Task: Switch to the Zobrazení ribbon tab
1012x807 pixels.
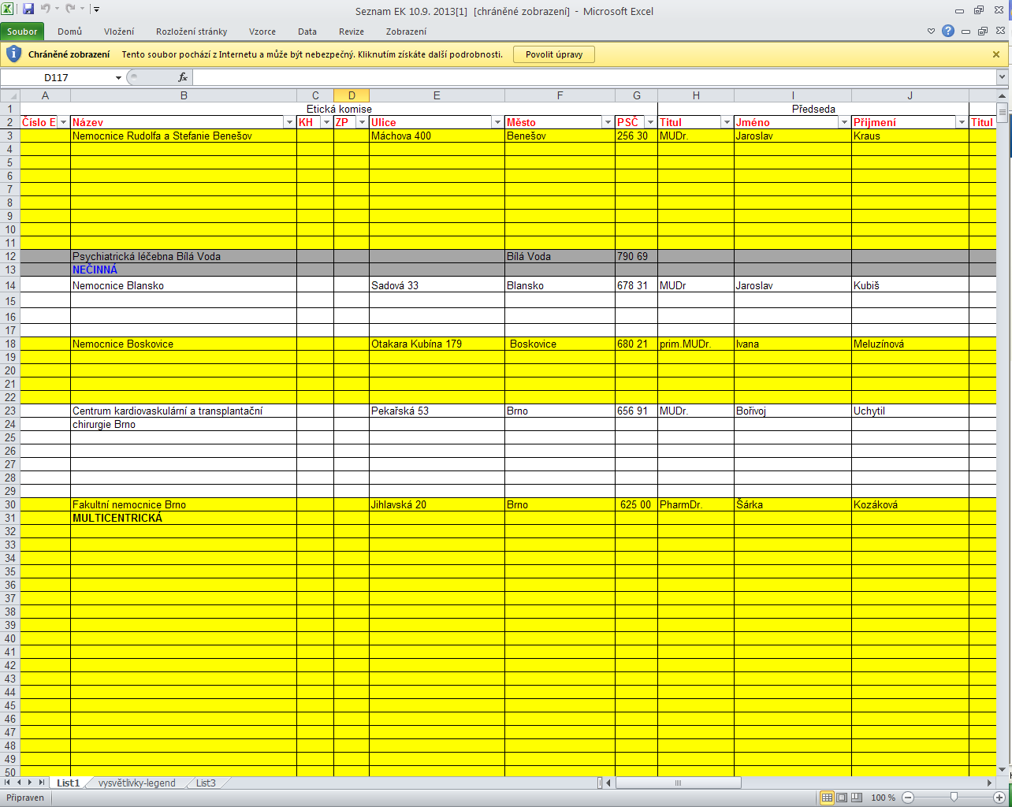Action: [406, 32]
